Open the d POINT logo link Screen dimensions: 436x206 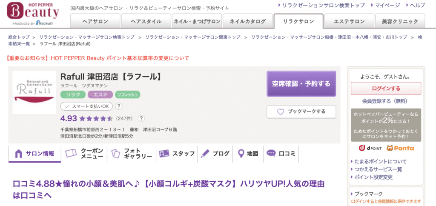click(369, 148)
